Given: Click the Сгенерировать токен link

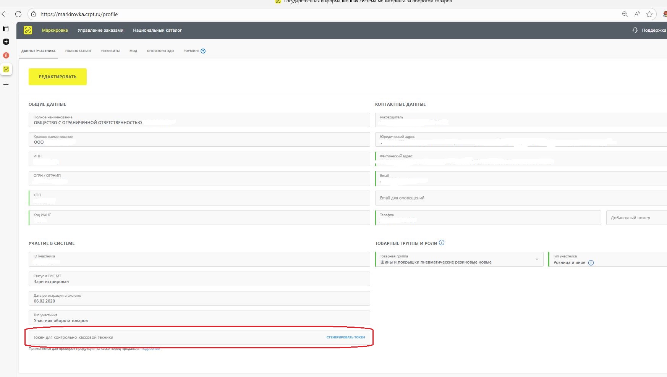Looking at the screenshot, I should click(346, 337).
